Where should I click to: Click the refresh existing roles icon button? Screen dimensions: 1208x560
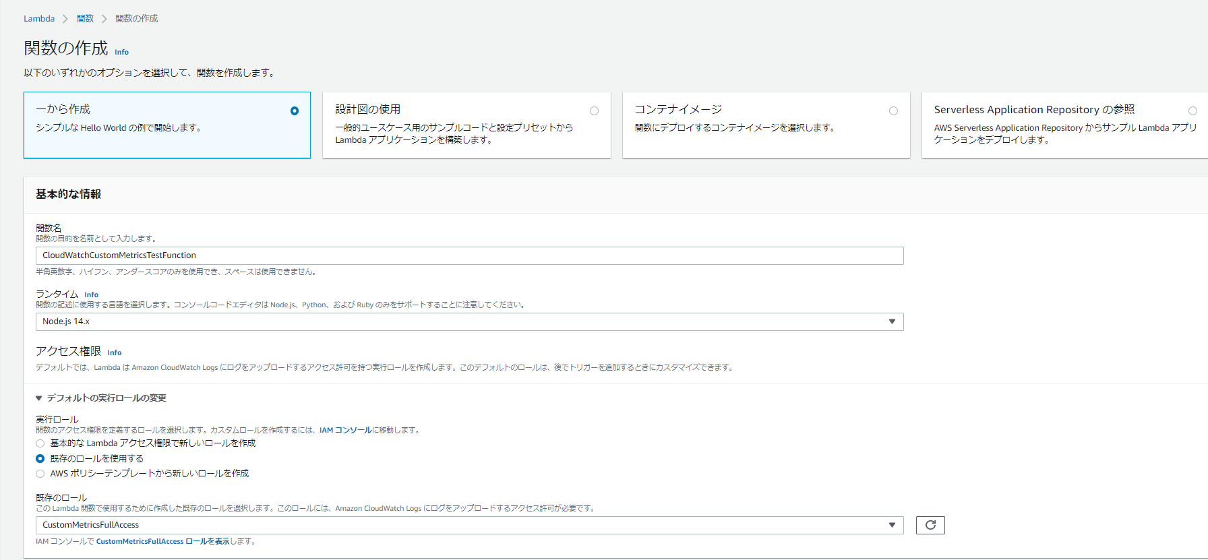[930, 525]
